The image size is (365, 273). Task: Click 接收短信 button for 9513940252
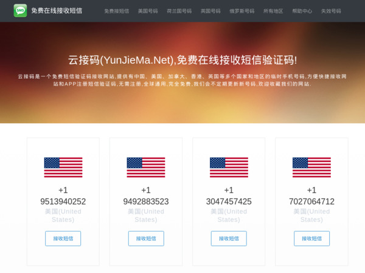pyautogui.click(x=63, y=238)
